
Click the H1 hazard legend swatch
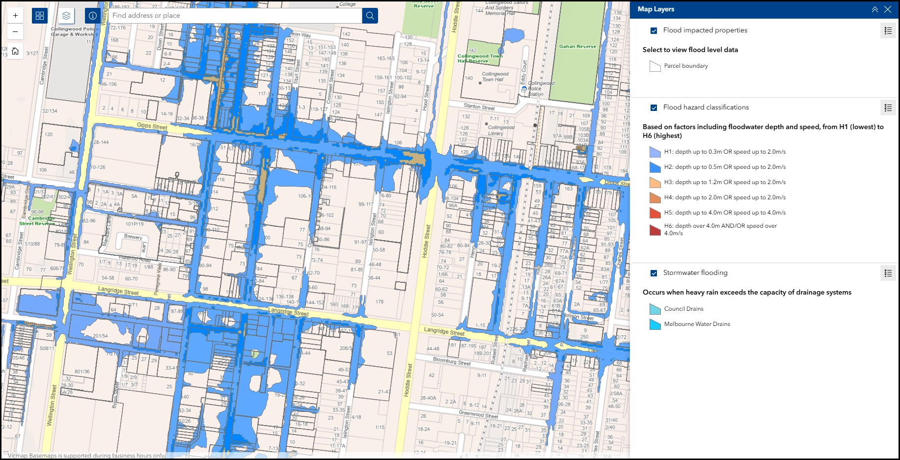[655, 152]
